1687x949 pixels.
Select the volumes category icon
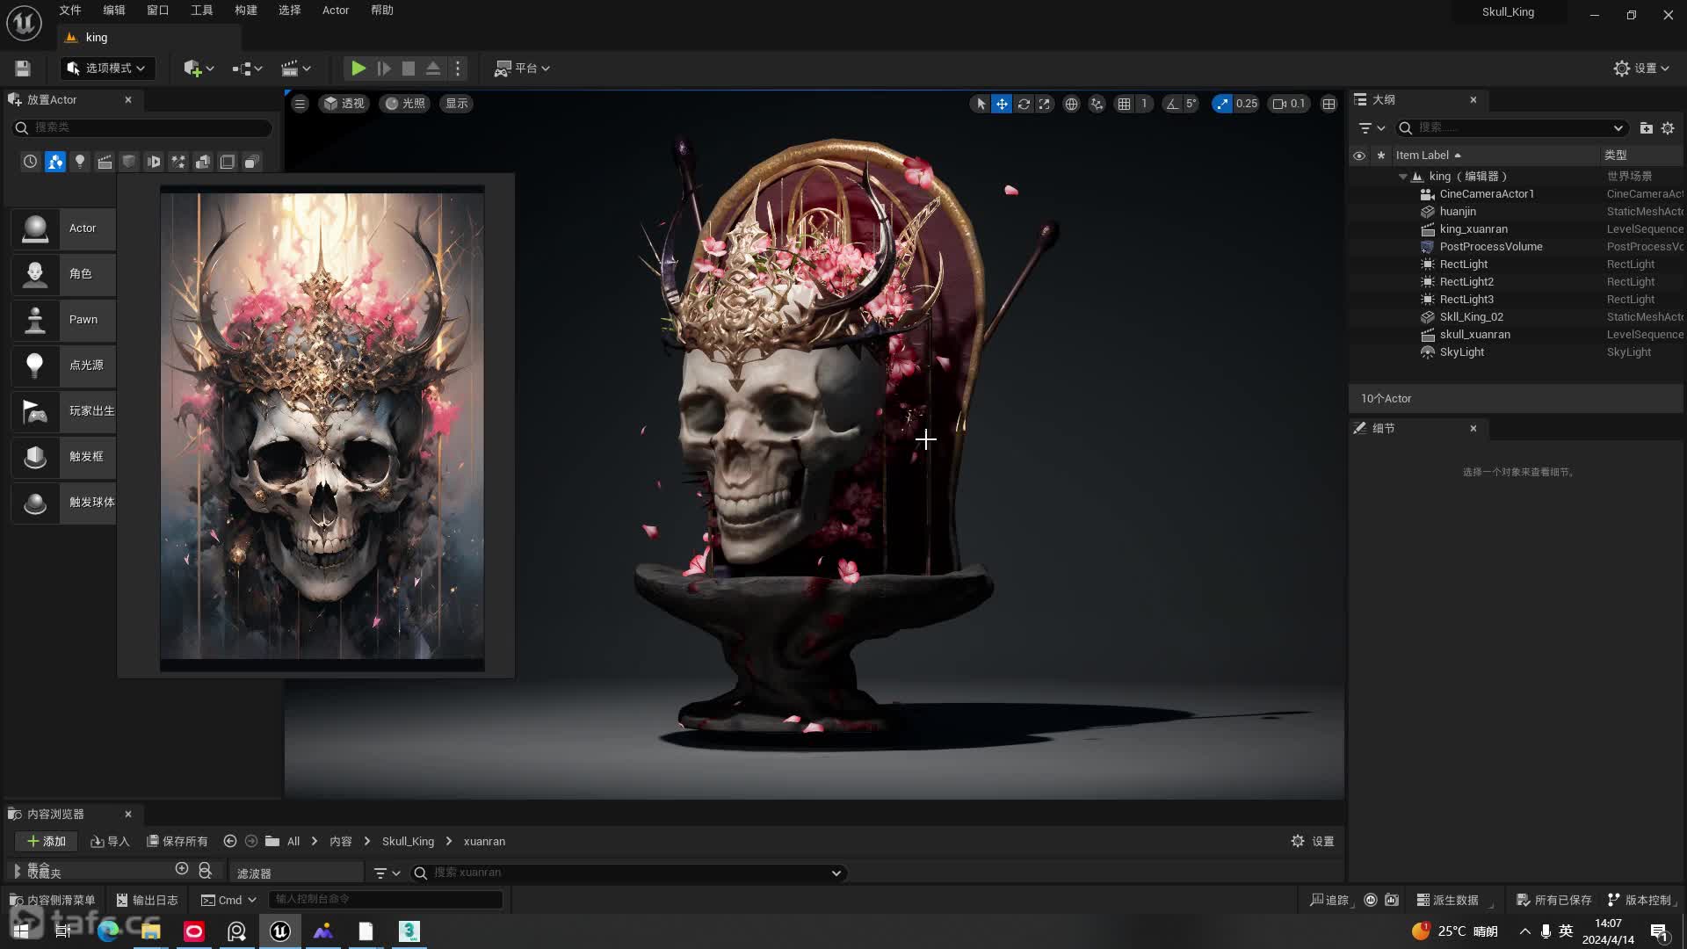click(228, 162)
